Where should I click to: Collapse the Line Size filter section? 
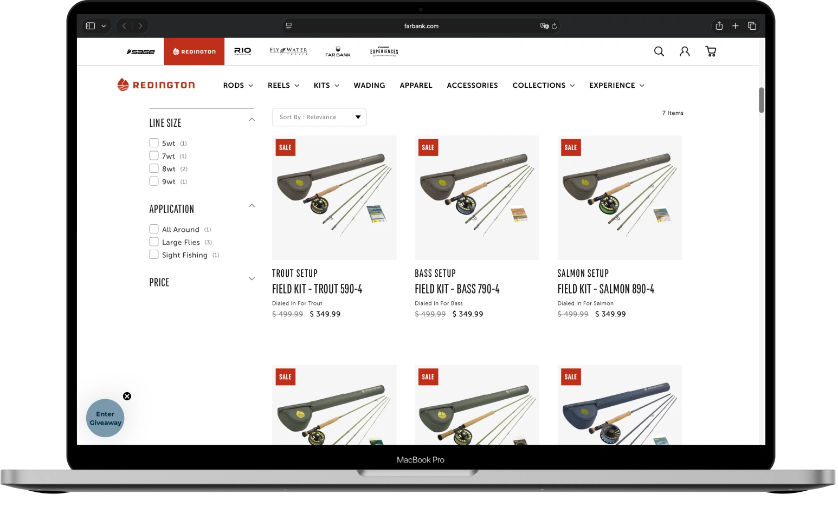point(252,120)
